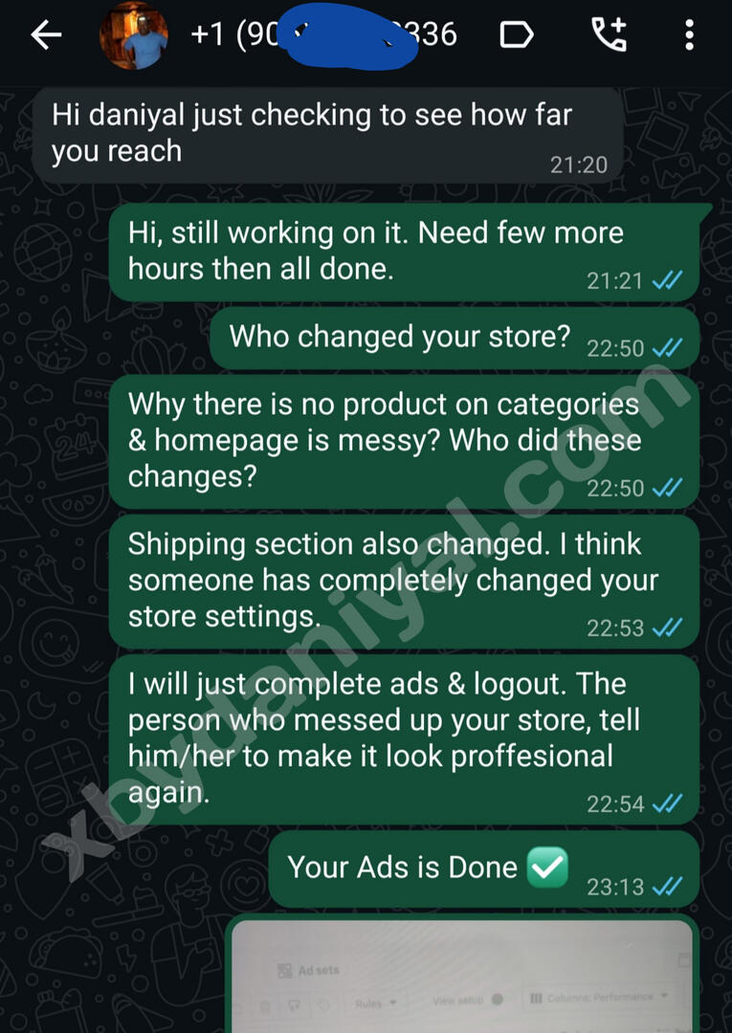Open contact info via the phone number title
The height and width of the screenshot is (1033, 732).
[x=323, y=34]
